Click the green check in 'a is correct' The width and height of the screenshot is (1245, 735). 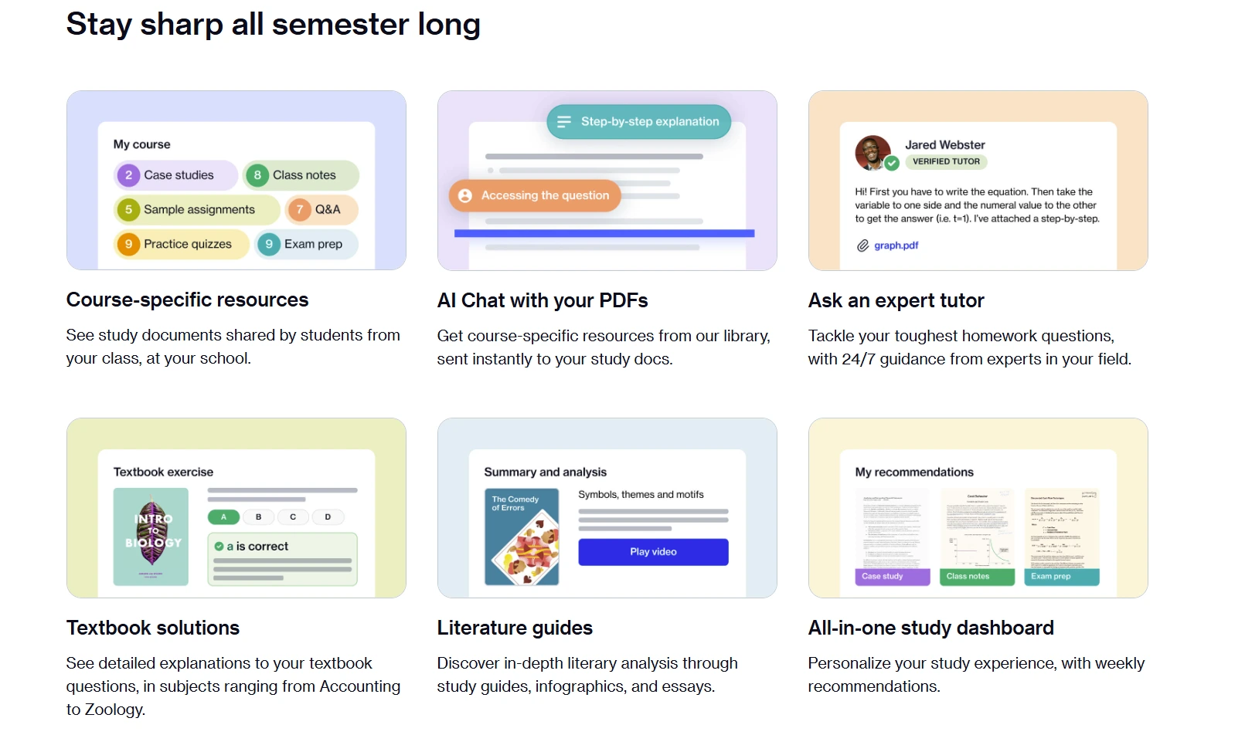coord(219,547)
